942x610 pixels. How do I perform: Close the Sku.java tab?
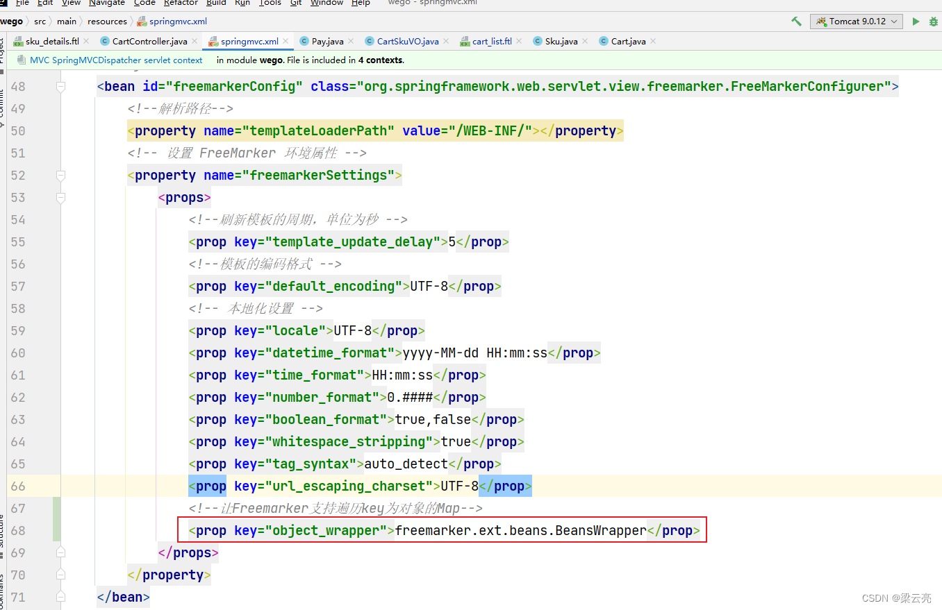pyautogui.click(x=585, y=42)
